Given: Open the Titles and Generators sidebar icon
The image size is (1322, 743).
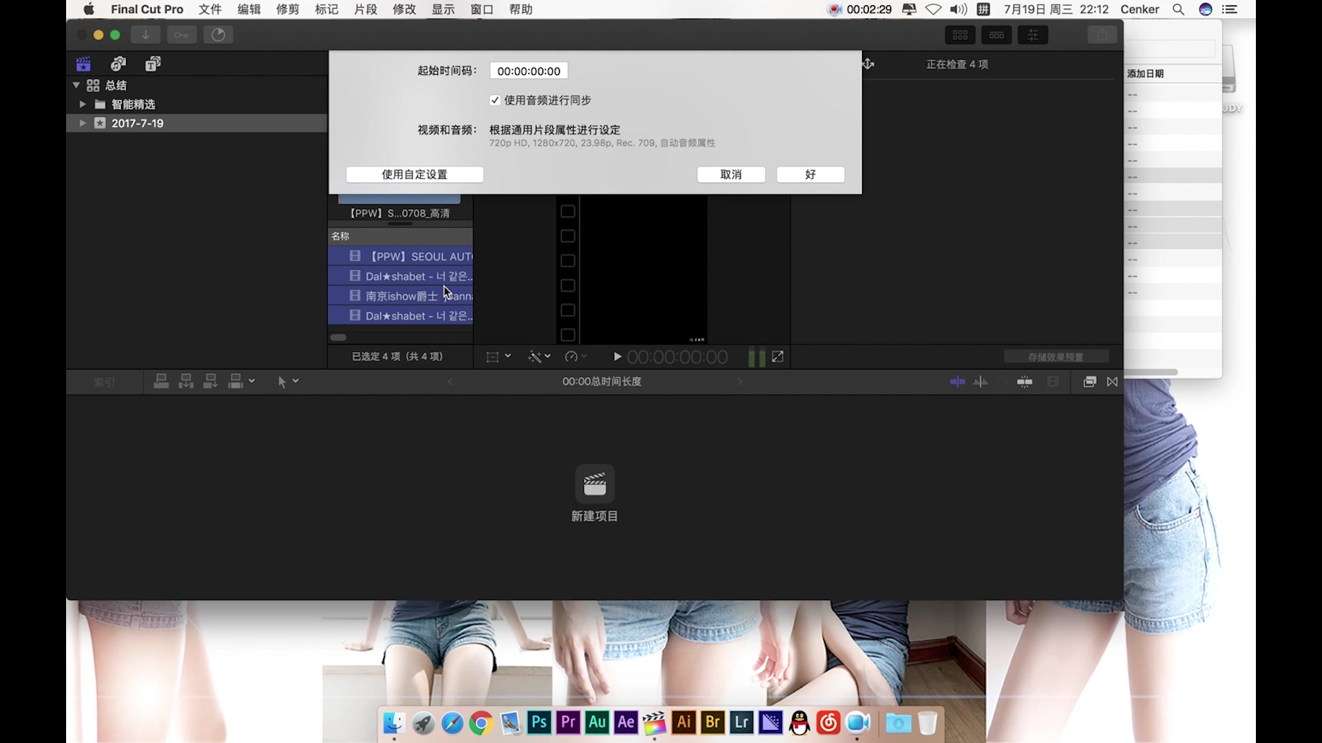Looking at the screenshot, I should [x=153, y=64].
